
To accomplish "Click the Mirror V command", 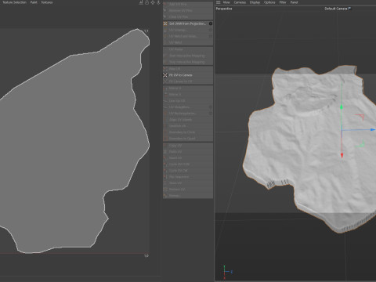I will point(188,95).
